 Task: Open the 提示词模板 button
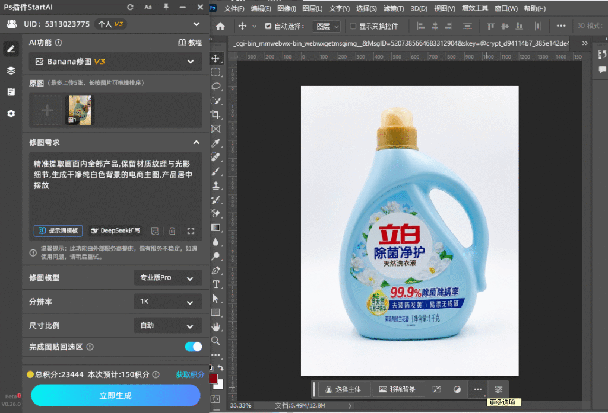[x=58, y=230]
